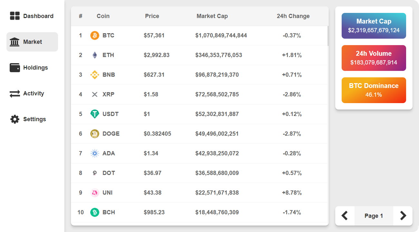Click the Dogecoin icon
This screenshot has height=232, width=419.
pyautogui.click(x=94, y=134)
